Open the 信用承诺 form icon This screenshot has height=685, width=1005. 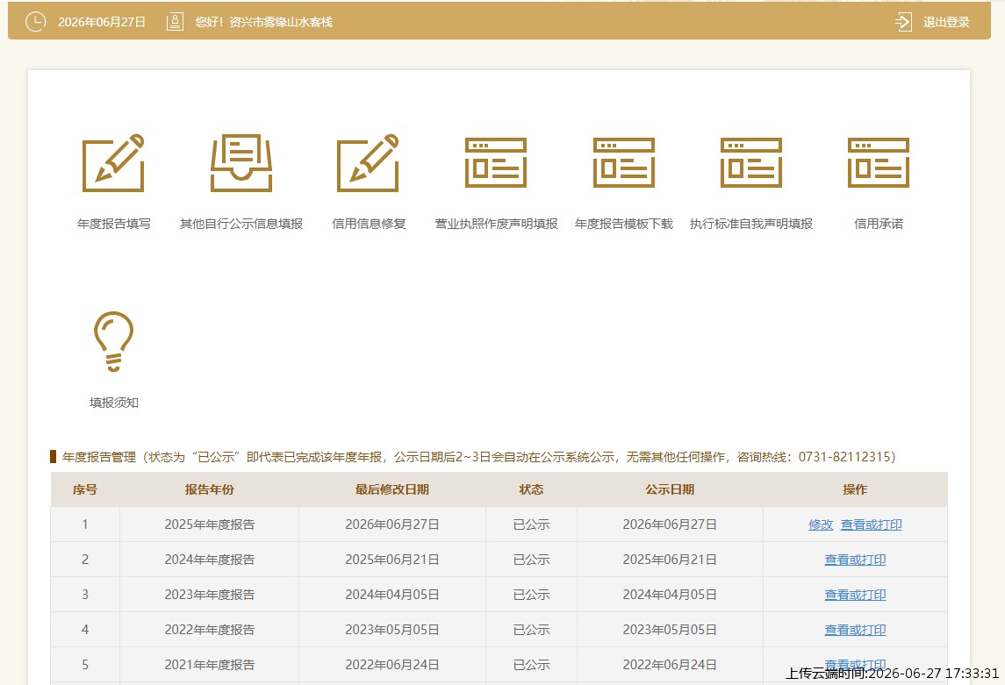coord(878,162)
